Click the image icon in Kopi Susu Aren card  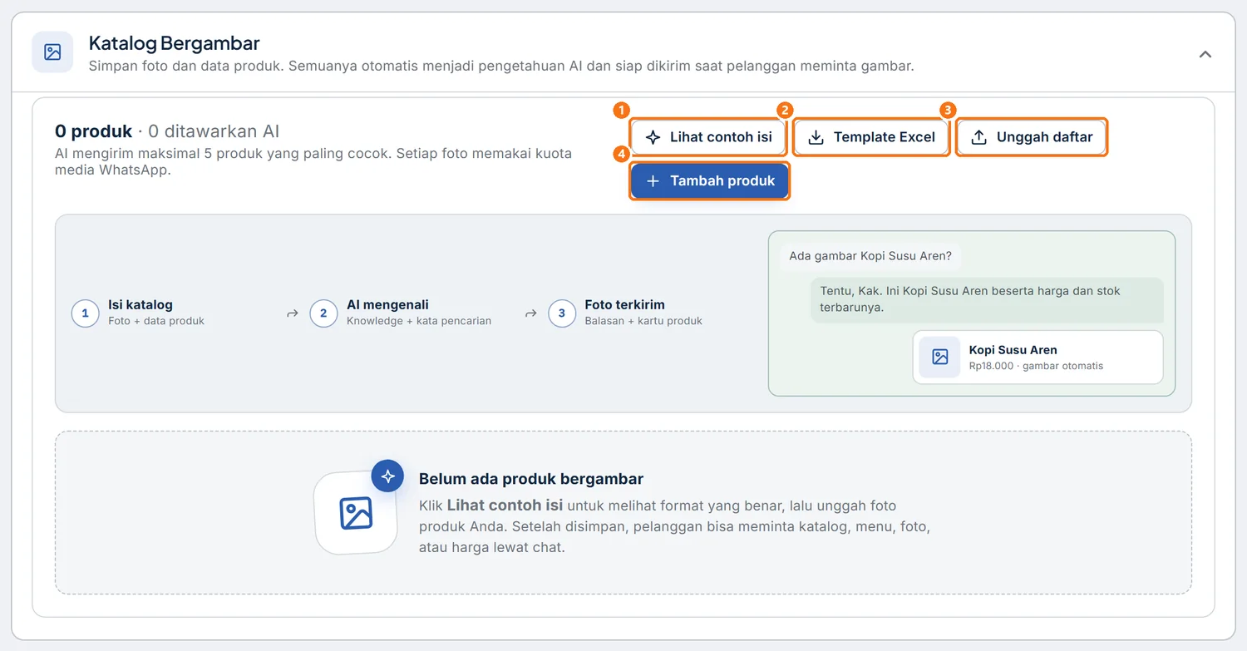click(x=939, y=358)
